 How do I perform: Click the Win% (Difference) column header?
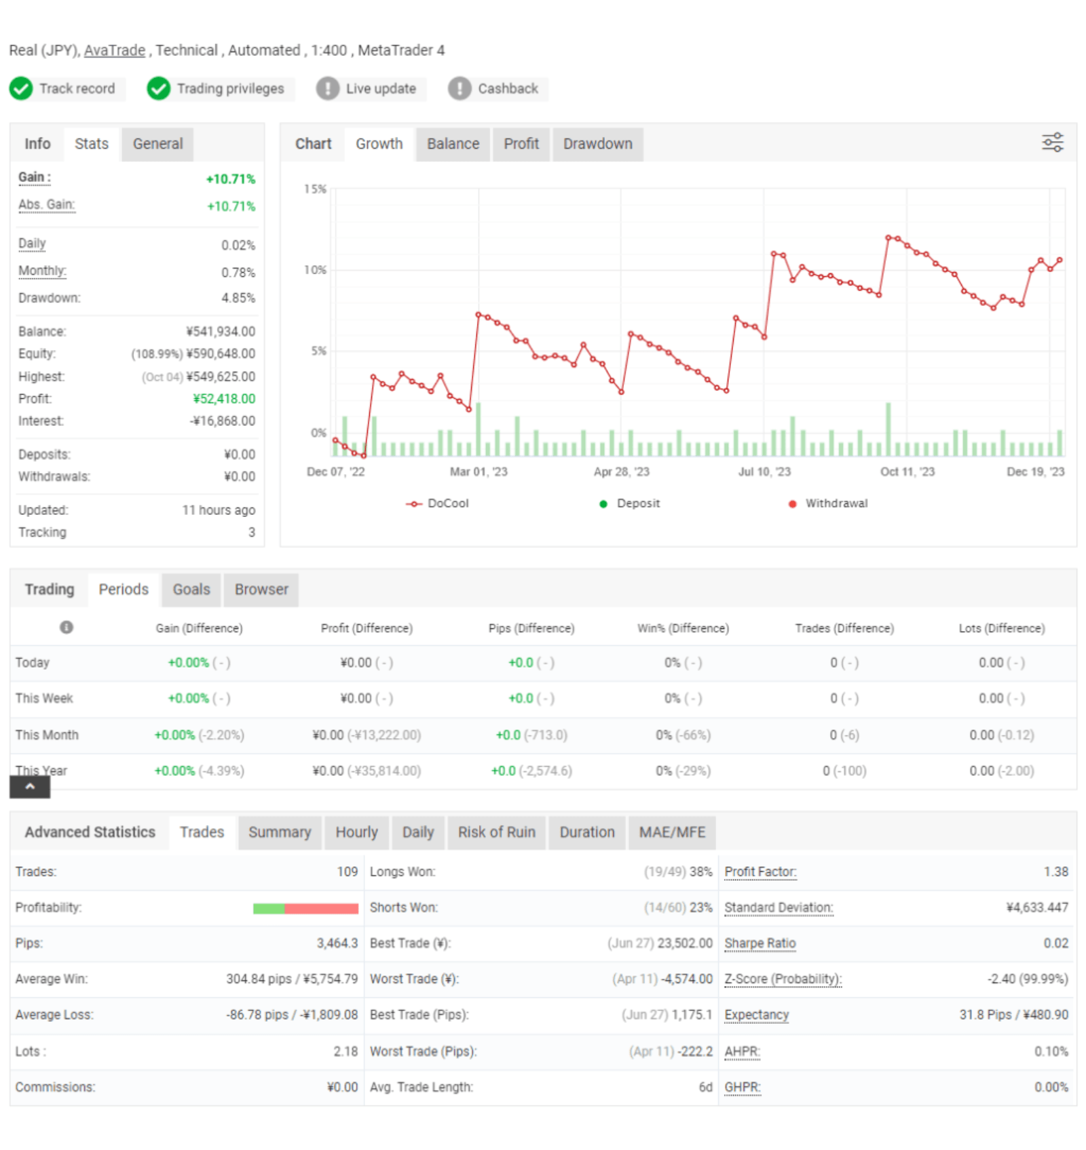point(683,628)
